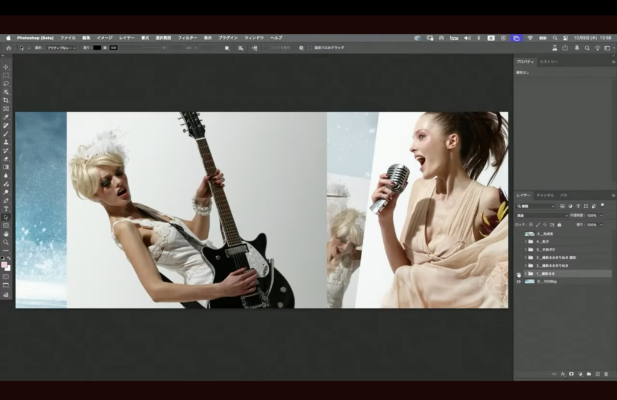Activate the Zoom tool
The image size is (617, 400).
tap(6, 242)
